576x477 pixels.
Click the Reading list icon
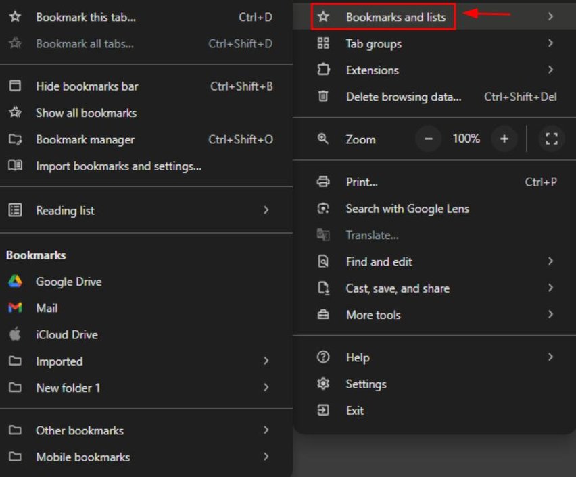coord(15,210)
